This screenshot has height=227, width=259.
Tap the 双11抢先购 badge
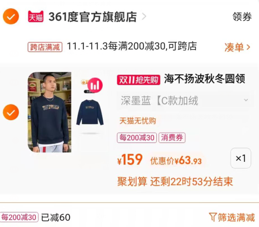point(138,80)
